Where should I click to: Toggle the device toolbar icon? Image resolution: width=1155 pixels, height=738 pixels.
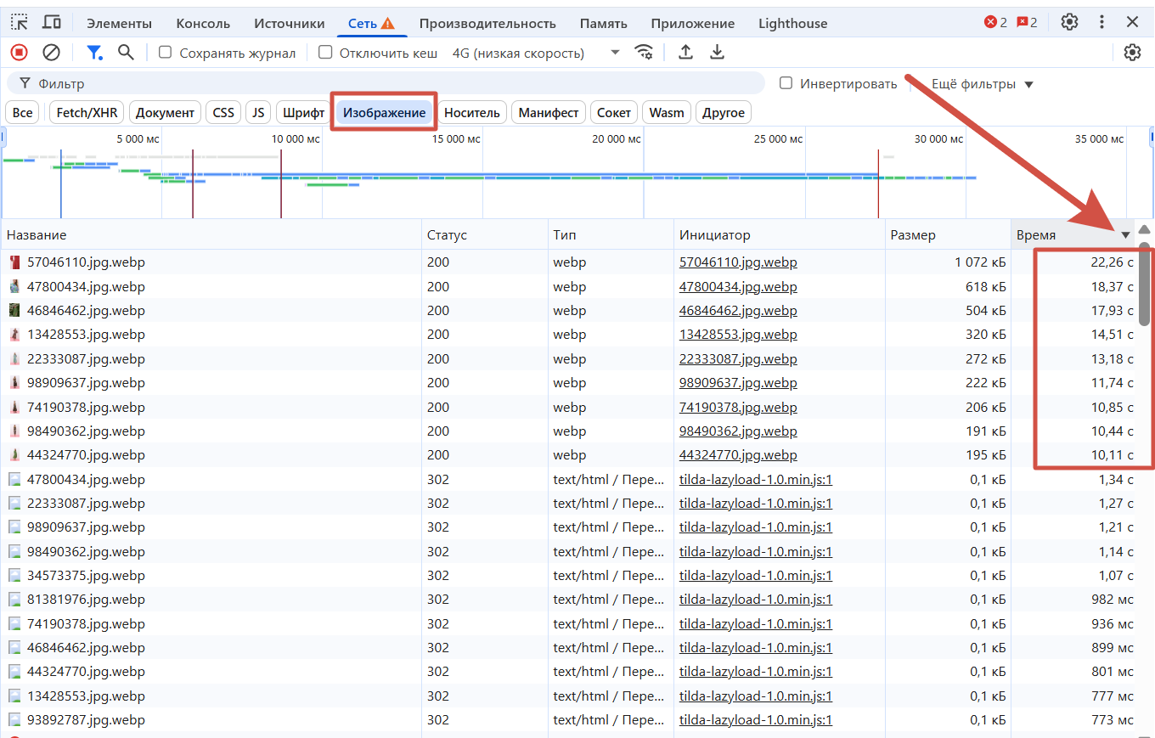[51, 23]
